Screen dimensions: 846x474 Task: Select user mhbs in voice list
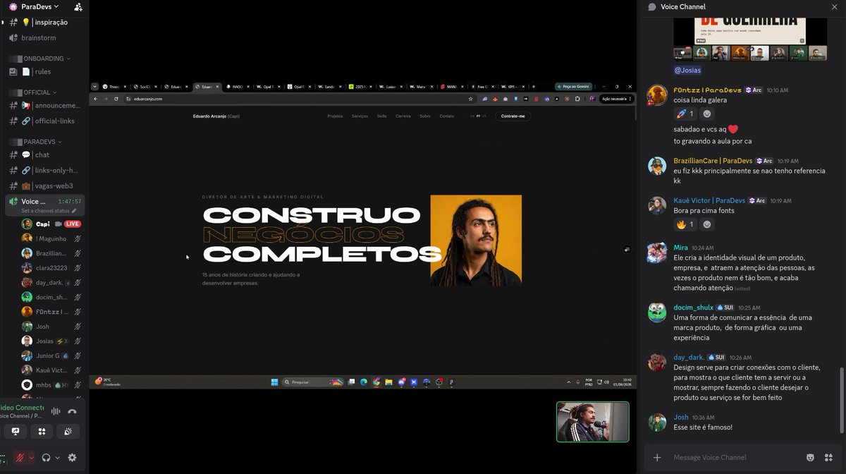pyautogui.click(x=51, y=385)
